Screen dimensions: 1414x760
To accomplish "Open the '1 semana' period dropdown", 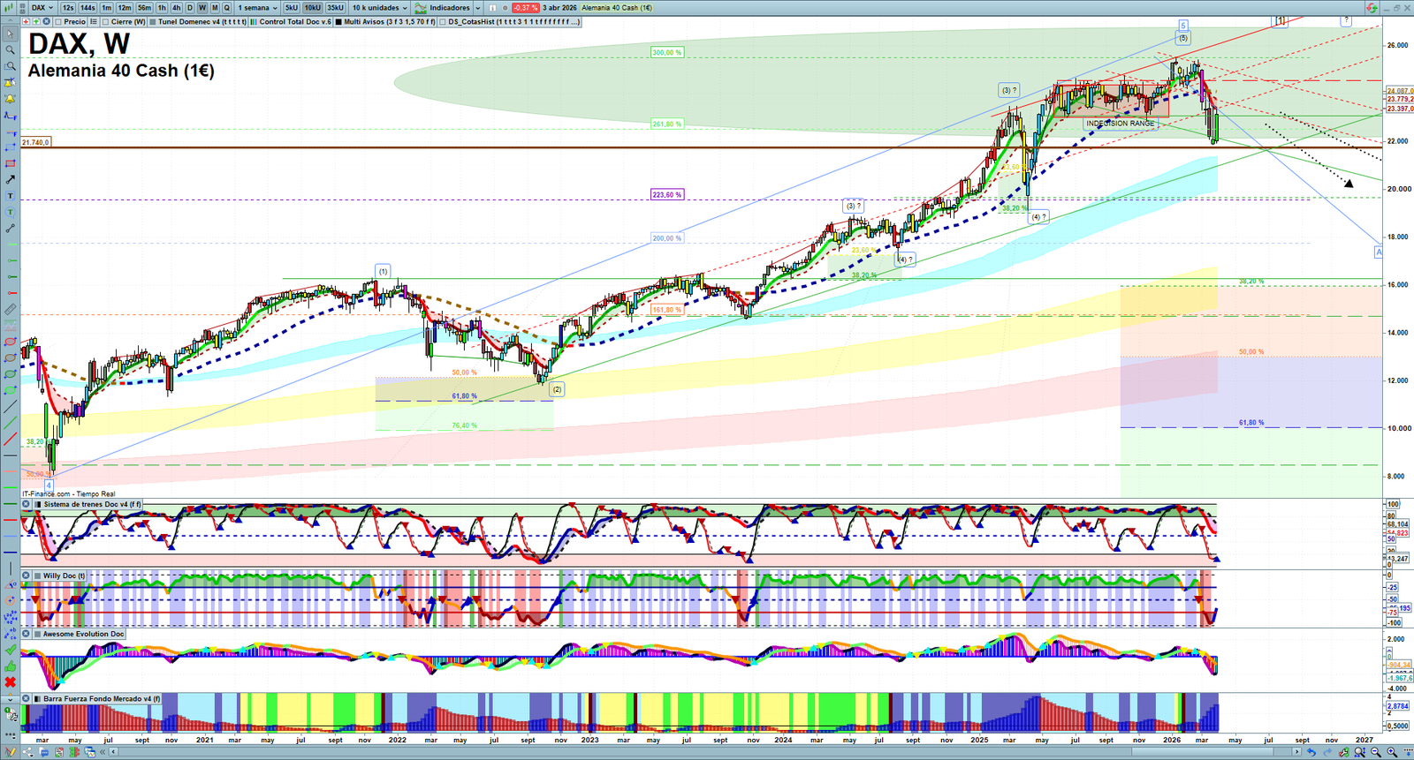I will pos(257,8).
